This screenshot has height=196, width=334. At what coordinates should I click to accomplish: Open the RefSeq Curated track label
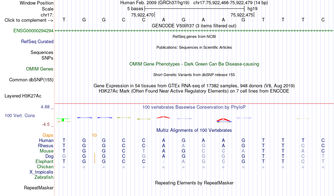point(37,42)
